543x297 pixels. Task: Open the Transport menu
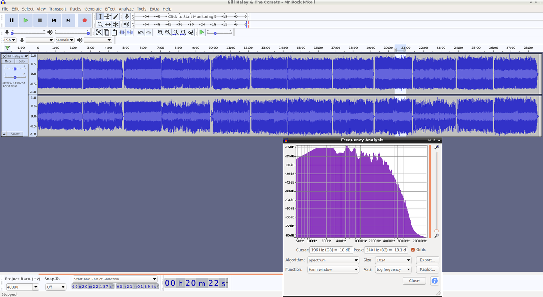point(57,9)
